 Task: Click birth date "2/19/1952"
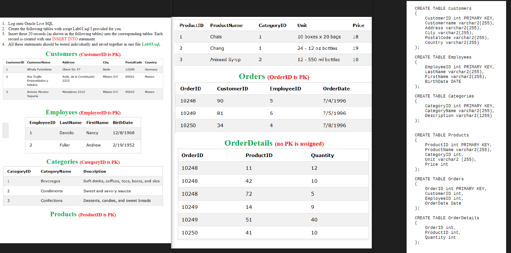tap(124, 145)
